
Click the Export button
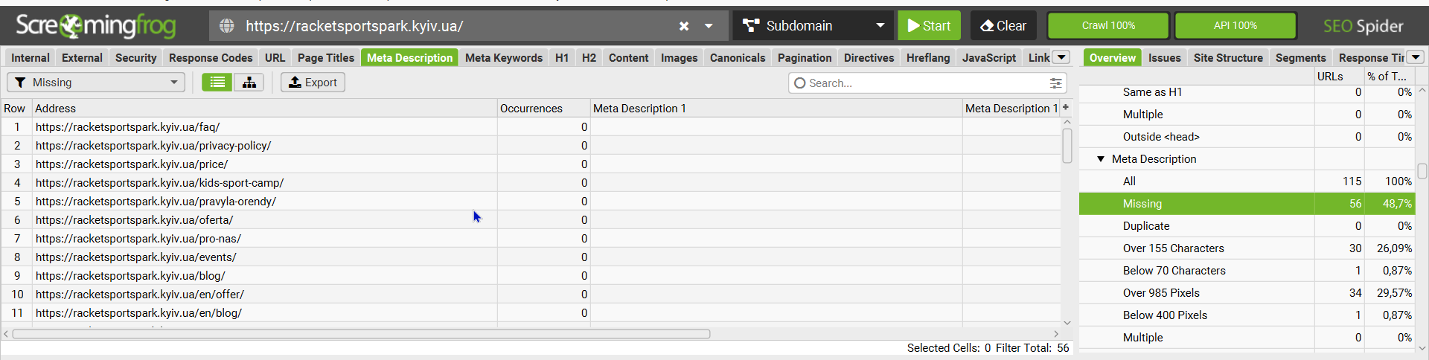[x=313, y=83]
